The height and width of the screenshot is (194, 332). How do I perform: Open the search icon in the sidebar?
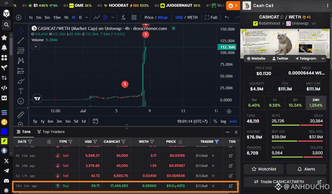pyautogui.click(x=6, y=25)
